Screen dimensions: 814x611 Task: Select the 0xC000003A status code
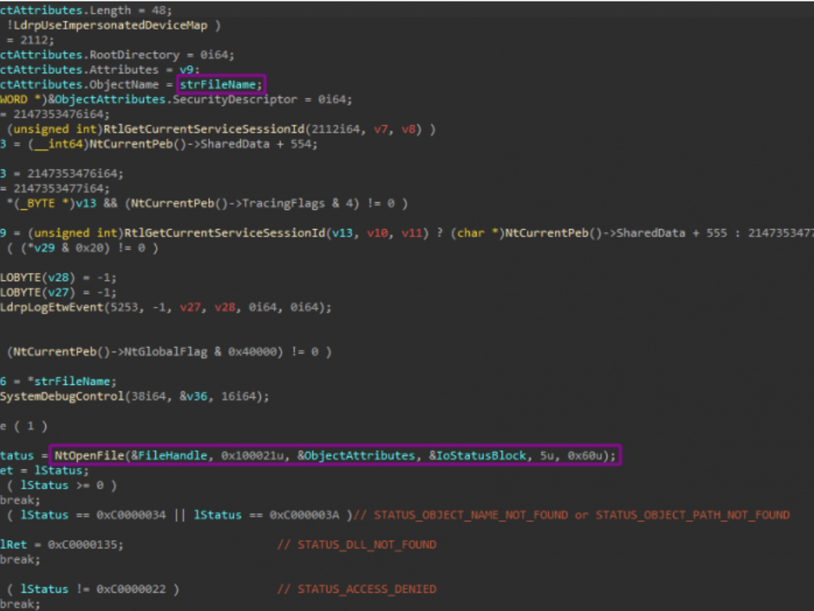click(305, 515)
